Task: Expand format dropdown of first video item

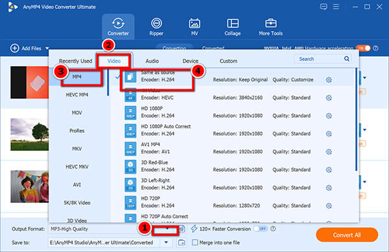Action: pyautogui.click(x=364, y=78)
